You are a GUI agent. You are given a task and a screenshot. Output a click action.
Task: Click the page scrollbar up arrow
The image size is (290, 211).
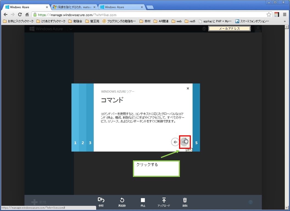coord(287,27)
